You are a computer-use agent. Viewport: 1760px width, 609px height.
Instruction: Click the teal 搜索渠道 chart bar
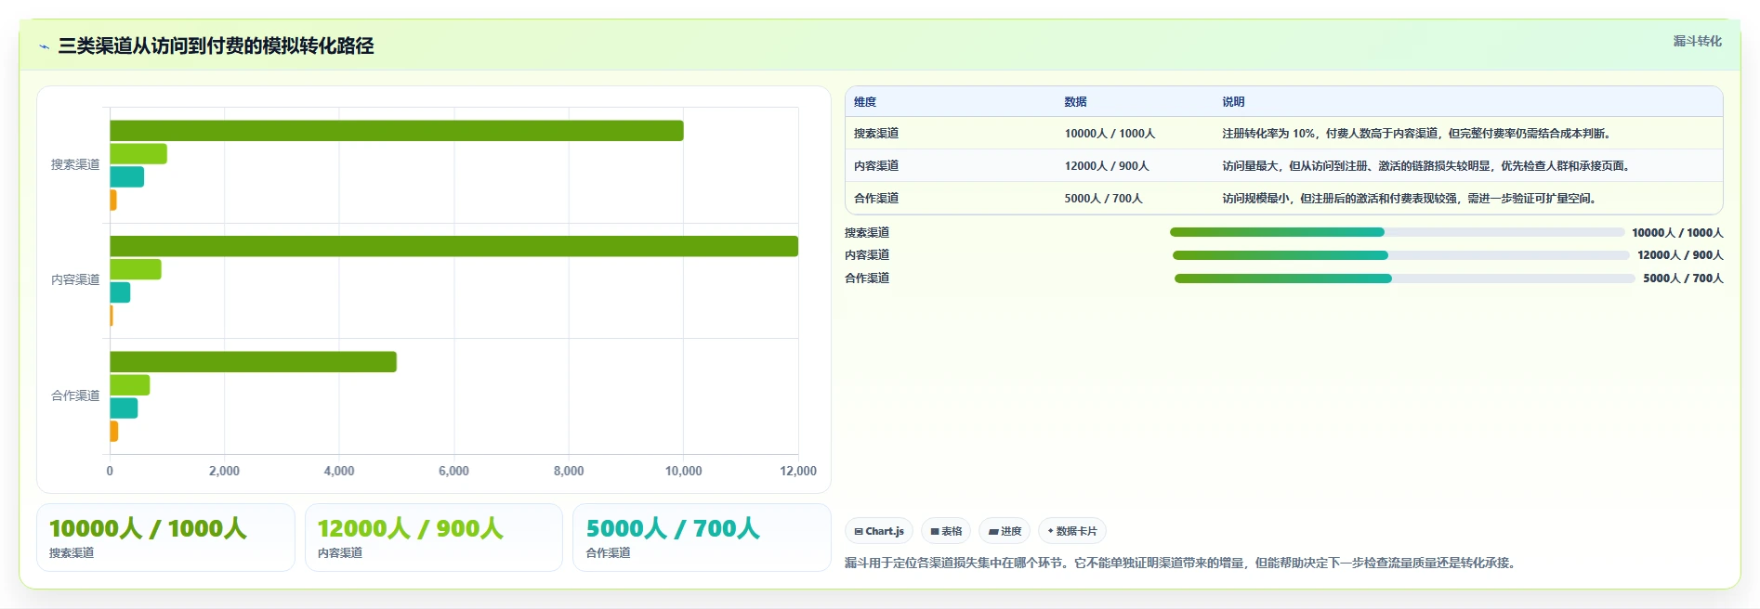click(x=126, y=176)
